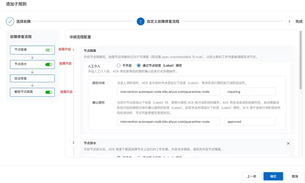This screenshot has height=183, width=305.
Task: Click the 自定义故障修复流程 step label
Action: coord(163,21)
